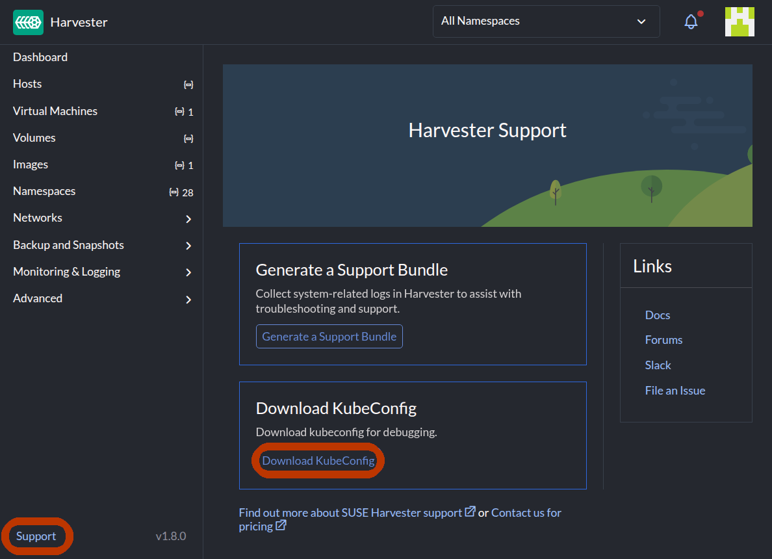Viewport: 772px width, 559px height.
Task: Click external link icon after pricing
Action: pos(281,525)
